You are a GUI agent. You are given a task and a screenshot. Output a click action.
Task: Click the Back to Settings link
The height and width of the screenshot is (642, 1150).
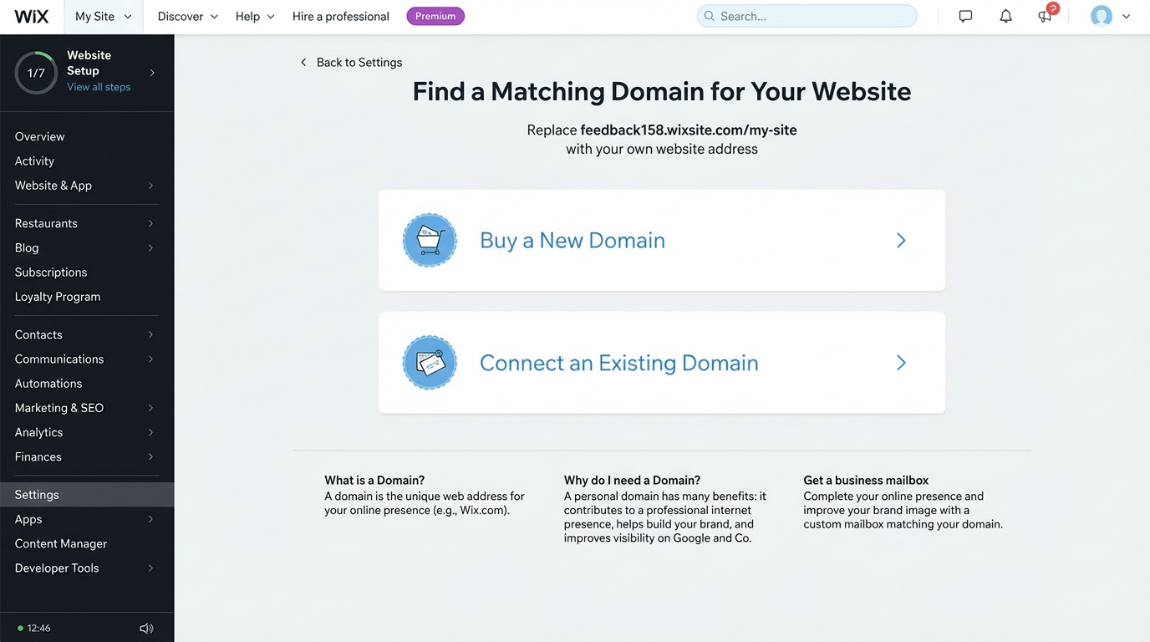tap(350, 62)
